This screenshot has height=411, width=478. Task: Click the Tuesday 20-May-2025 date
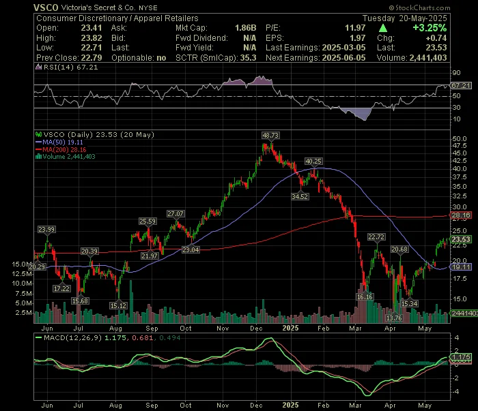click(x=404, y=18)
